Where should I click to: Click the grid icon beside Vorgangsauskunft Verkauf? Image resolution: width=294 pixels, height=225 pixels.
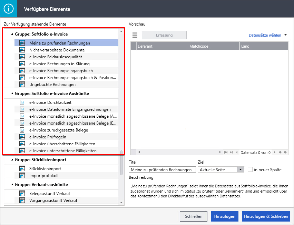(x=22, y=200)
